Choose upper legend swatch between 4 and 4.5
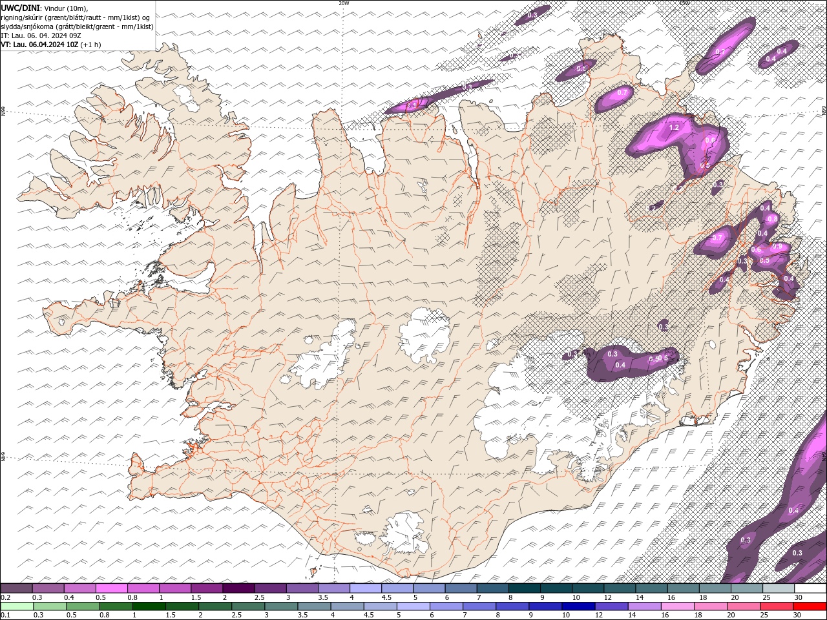 (366, 588)
